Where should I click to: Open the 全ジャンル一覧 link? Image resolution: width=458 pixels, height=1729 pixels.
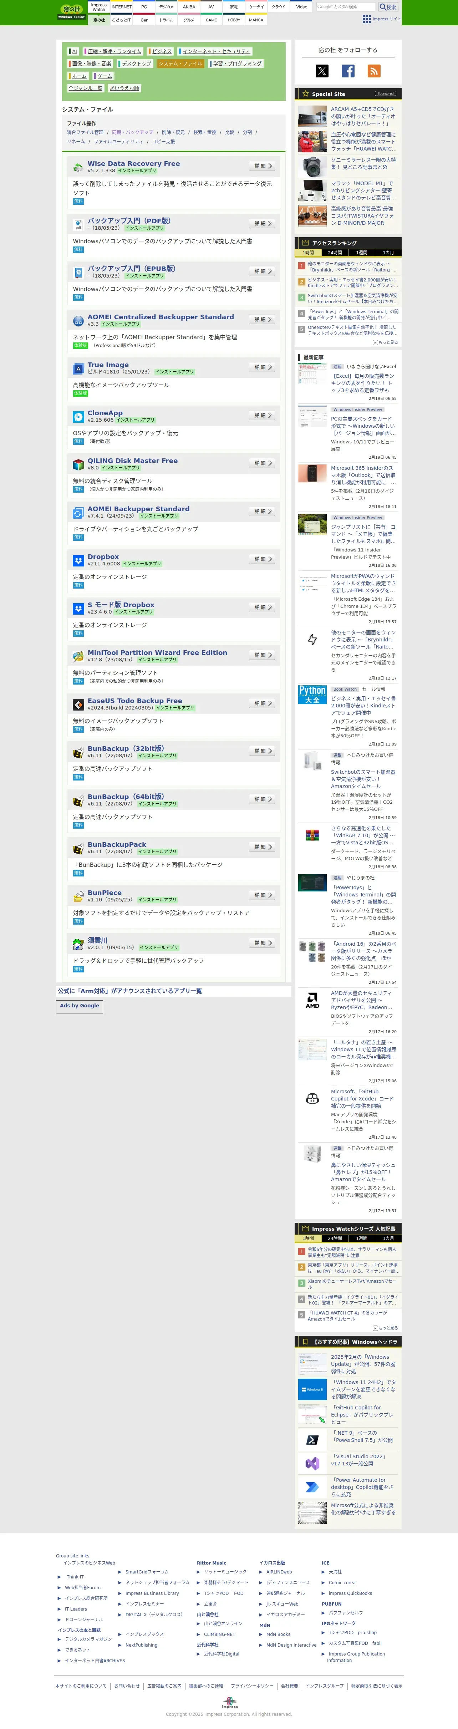point(85,88)
